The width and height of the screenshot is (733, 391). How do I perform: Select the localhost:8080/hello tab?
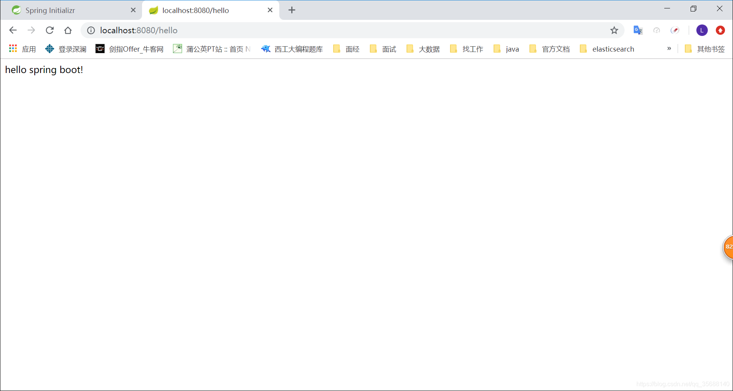coord(210,10)
